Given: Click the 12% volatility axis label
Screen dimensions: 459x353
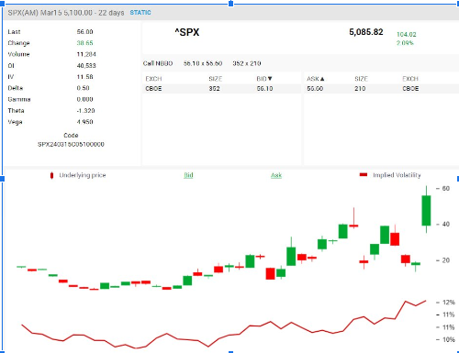Looking at the screenshot, I should [449, 303].
